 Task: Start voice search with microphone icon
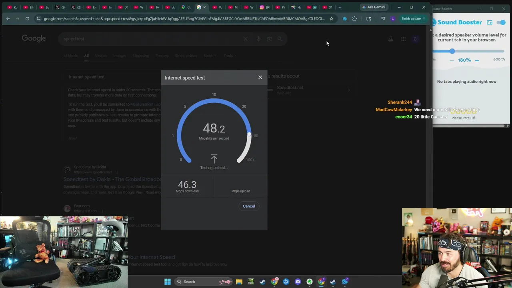(258, 39)
